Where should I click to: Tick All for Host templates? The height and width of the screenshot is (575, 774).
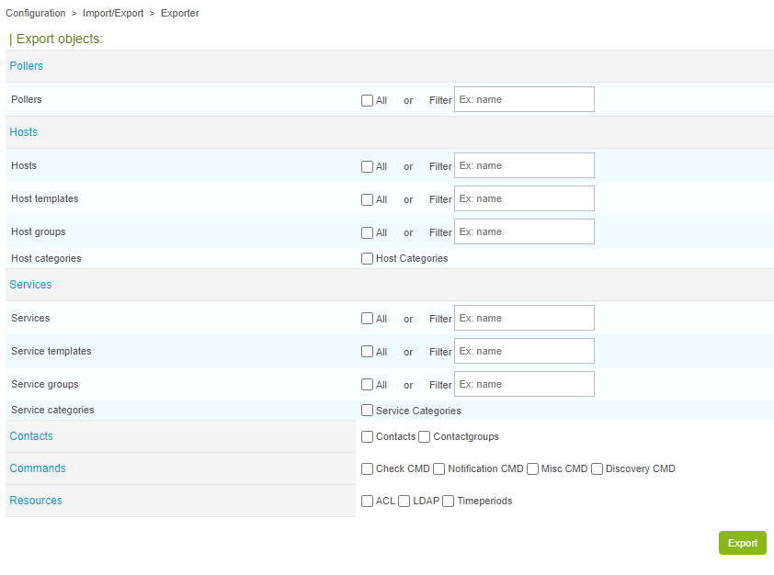coord(368,200)
